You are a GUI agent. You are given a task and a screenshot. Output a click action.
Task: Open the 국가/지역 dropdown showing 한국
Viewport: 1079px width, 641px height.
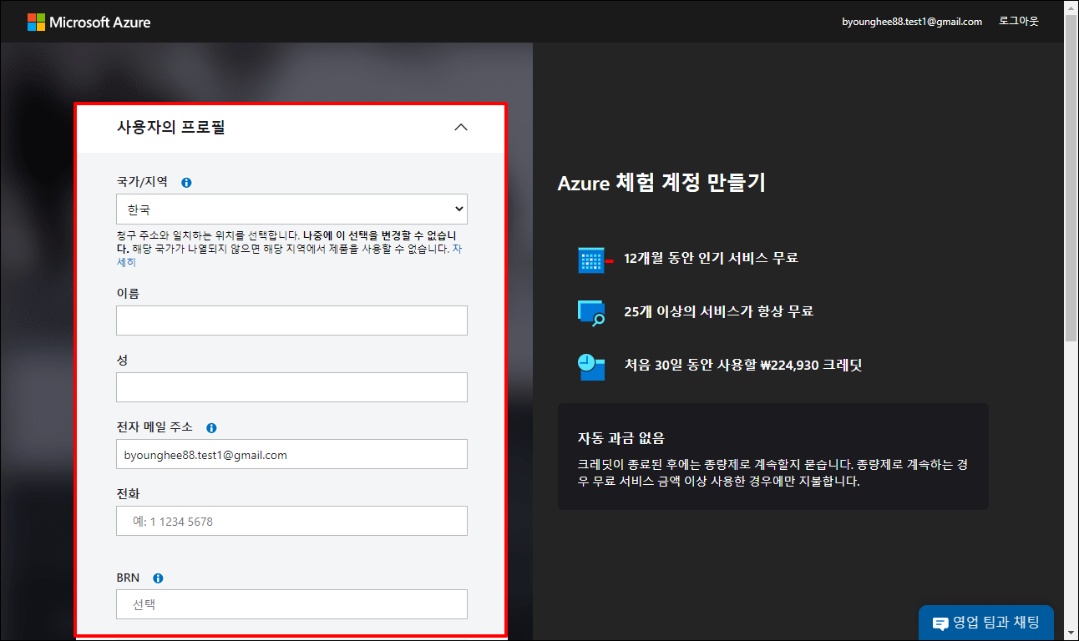point(291,209)
